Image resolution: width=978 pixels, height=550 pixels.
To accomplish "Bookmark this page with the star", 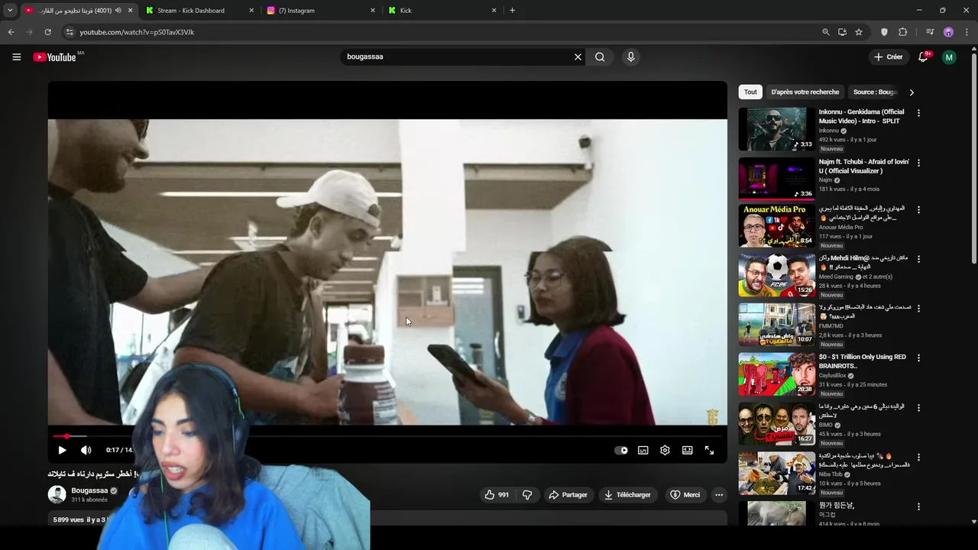I will point(859,32).
